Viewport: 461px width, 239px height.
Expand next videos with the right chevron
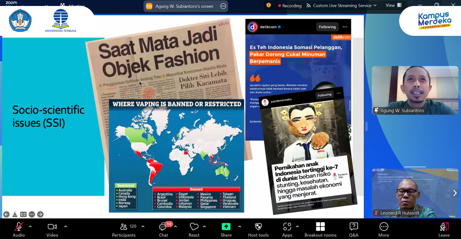(455, 192)
